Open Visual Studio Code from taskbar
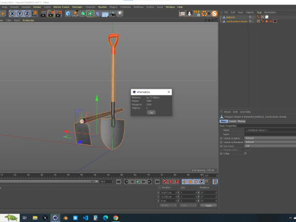This screenshot has width=296, height=222. 86,218
